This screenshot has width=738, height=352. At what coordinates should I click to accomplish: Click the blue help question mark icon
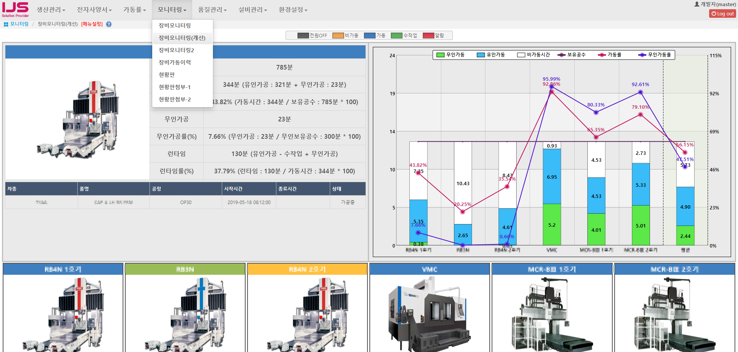tap(109, 24)
